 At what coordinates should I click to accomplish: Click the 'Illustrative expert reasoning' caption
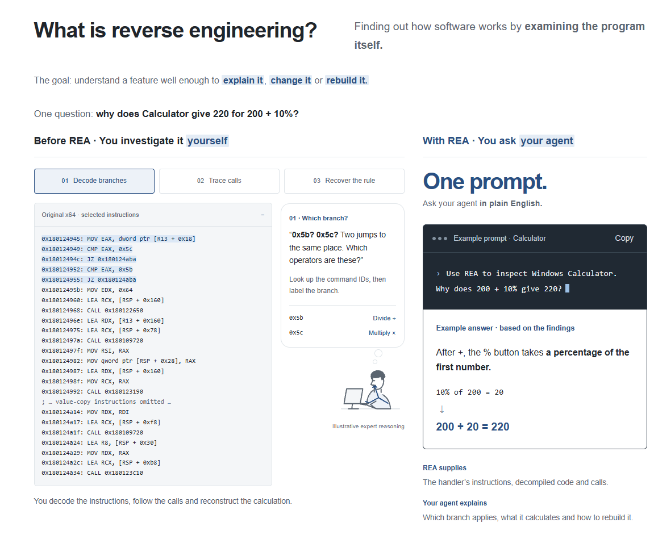[368, 426]
